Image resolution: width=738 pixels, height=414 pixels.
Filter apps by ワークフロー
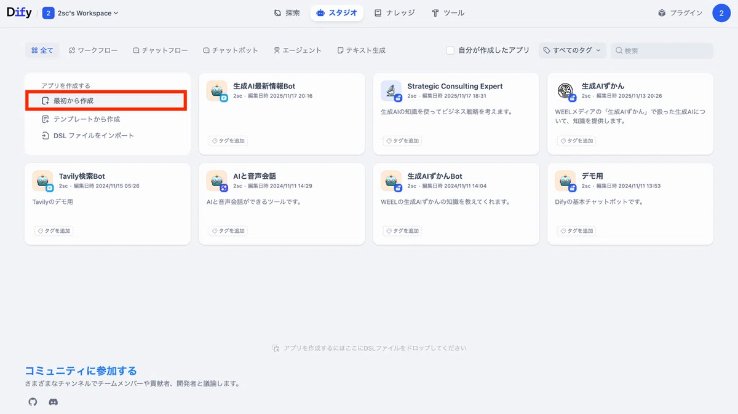pos(93,50)
